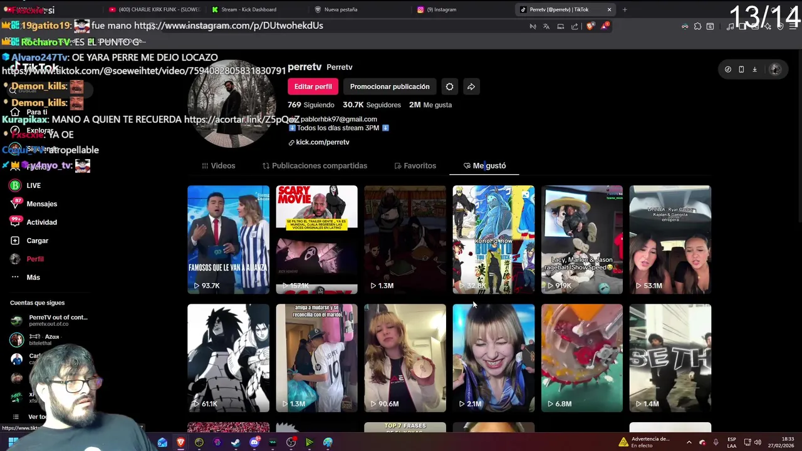Viewport: 802px width, 451px height.
Task: Click Brave Rewards triangle icon
Action: tap(604, 26)
